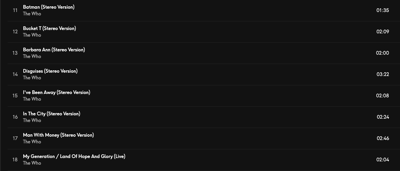Click the 01:35 duration of Batman

click(x=383, y=10)
